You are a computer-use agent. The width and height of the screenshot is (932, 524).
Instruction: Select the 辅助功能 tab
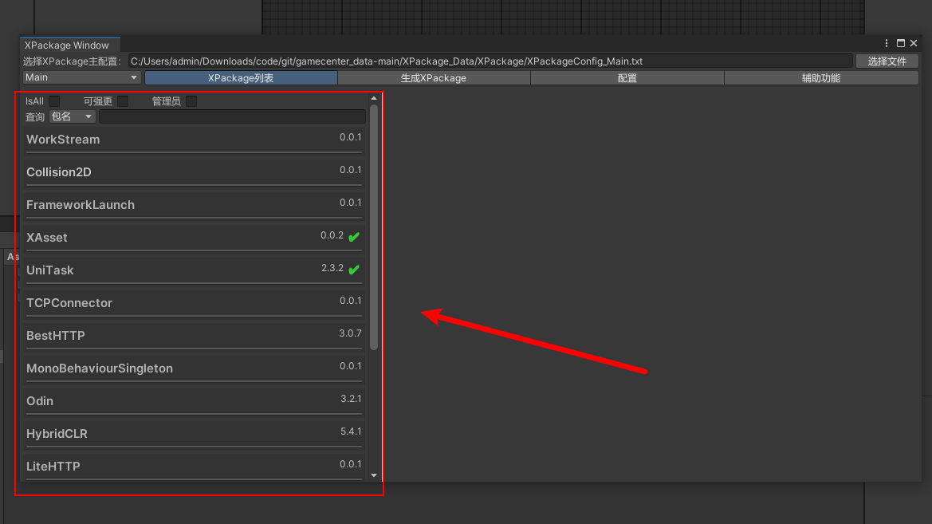tap(821, 78)
